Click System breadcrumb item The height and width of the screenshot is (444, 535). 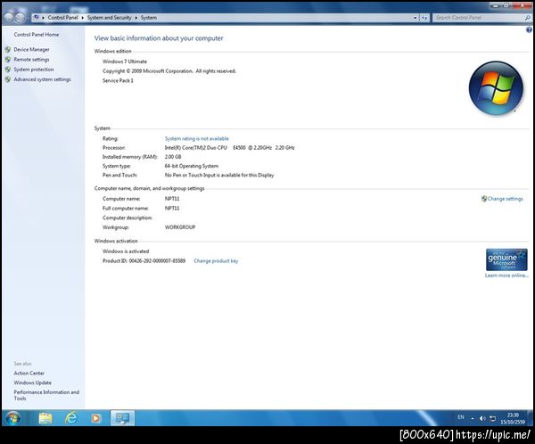click(149, 18)
